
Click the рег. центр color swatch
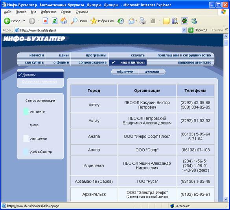(x=26, y=111)
